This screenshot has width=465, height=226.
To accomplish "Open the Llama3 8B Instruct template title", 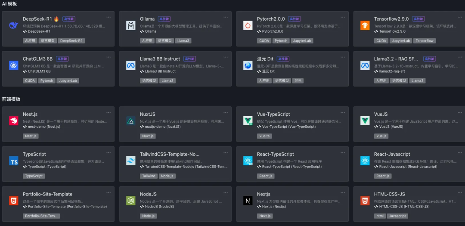I will pos(160,59).
